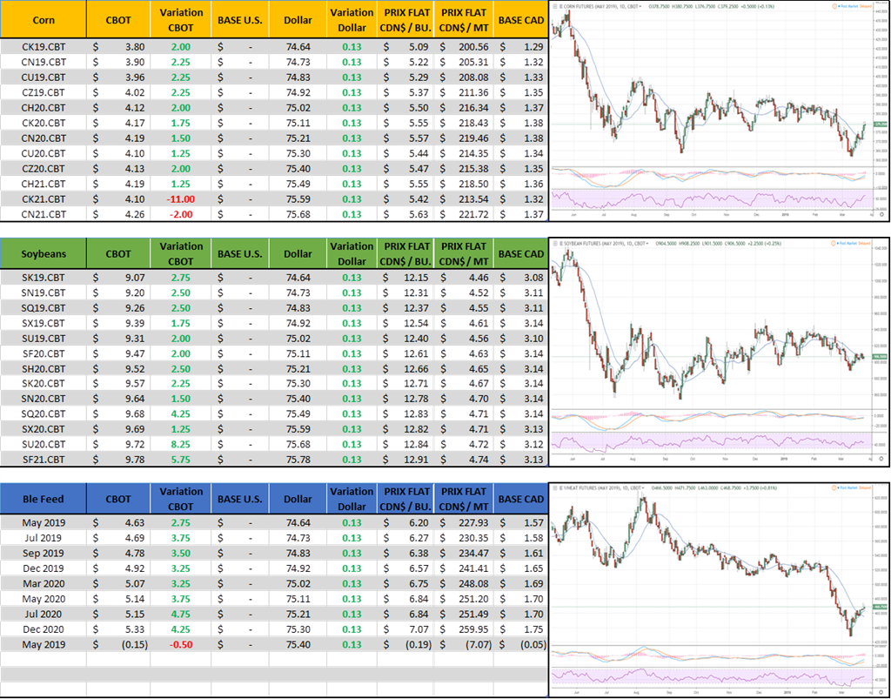Select the Jul 2020 Ble Feed row label
Image resolution: width=891 pixels, height=699 pixels.
tap(43, 614)
